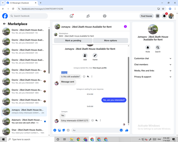Open the purple conversation information icon
Image resolution: width=178 pixels, height=142 pixels.
(125, 27)
